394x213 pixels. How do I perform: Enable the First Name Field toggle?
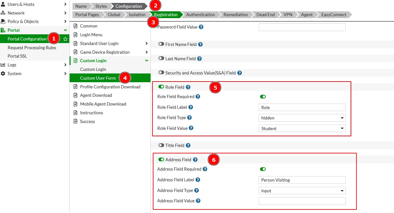(x=161, y=44)
